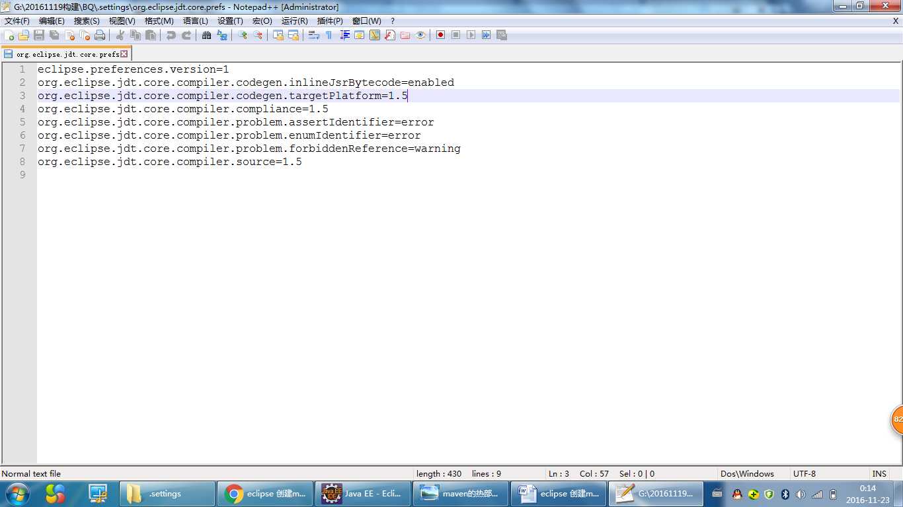Click the line ending with 'inlineJsrBytecode=enabled'
This screenshot has width=903, height=507.
pos(246,83)
